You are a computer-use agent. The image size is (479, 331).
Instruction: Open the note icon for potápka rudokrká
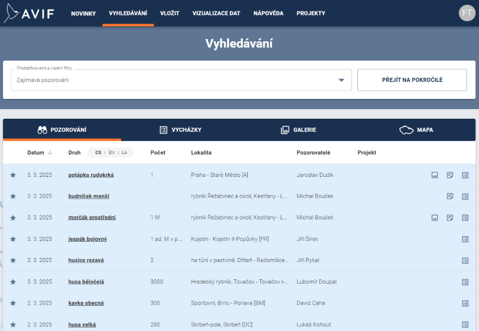(x=450, y=175)
